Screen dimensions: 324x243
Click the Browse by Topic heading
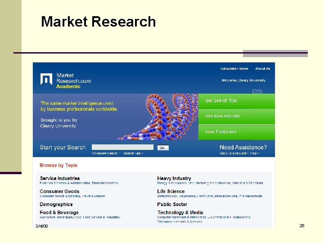click(x=58, y=165)
